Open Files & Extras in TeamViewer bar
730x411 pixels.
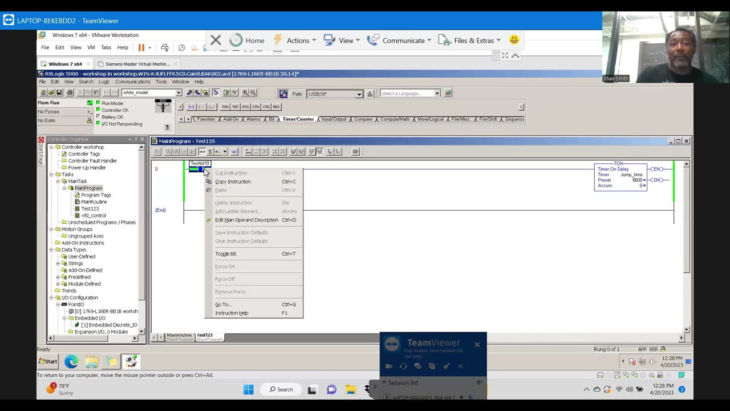pyautogui.click(x=473, y=41)
